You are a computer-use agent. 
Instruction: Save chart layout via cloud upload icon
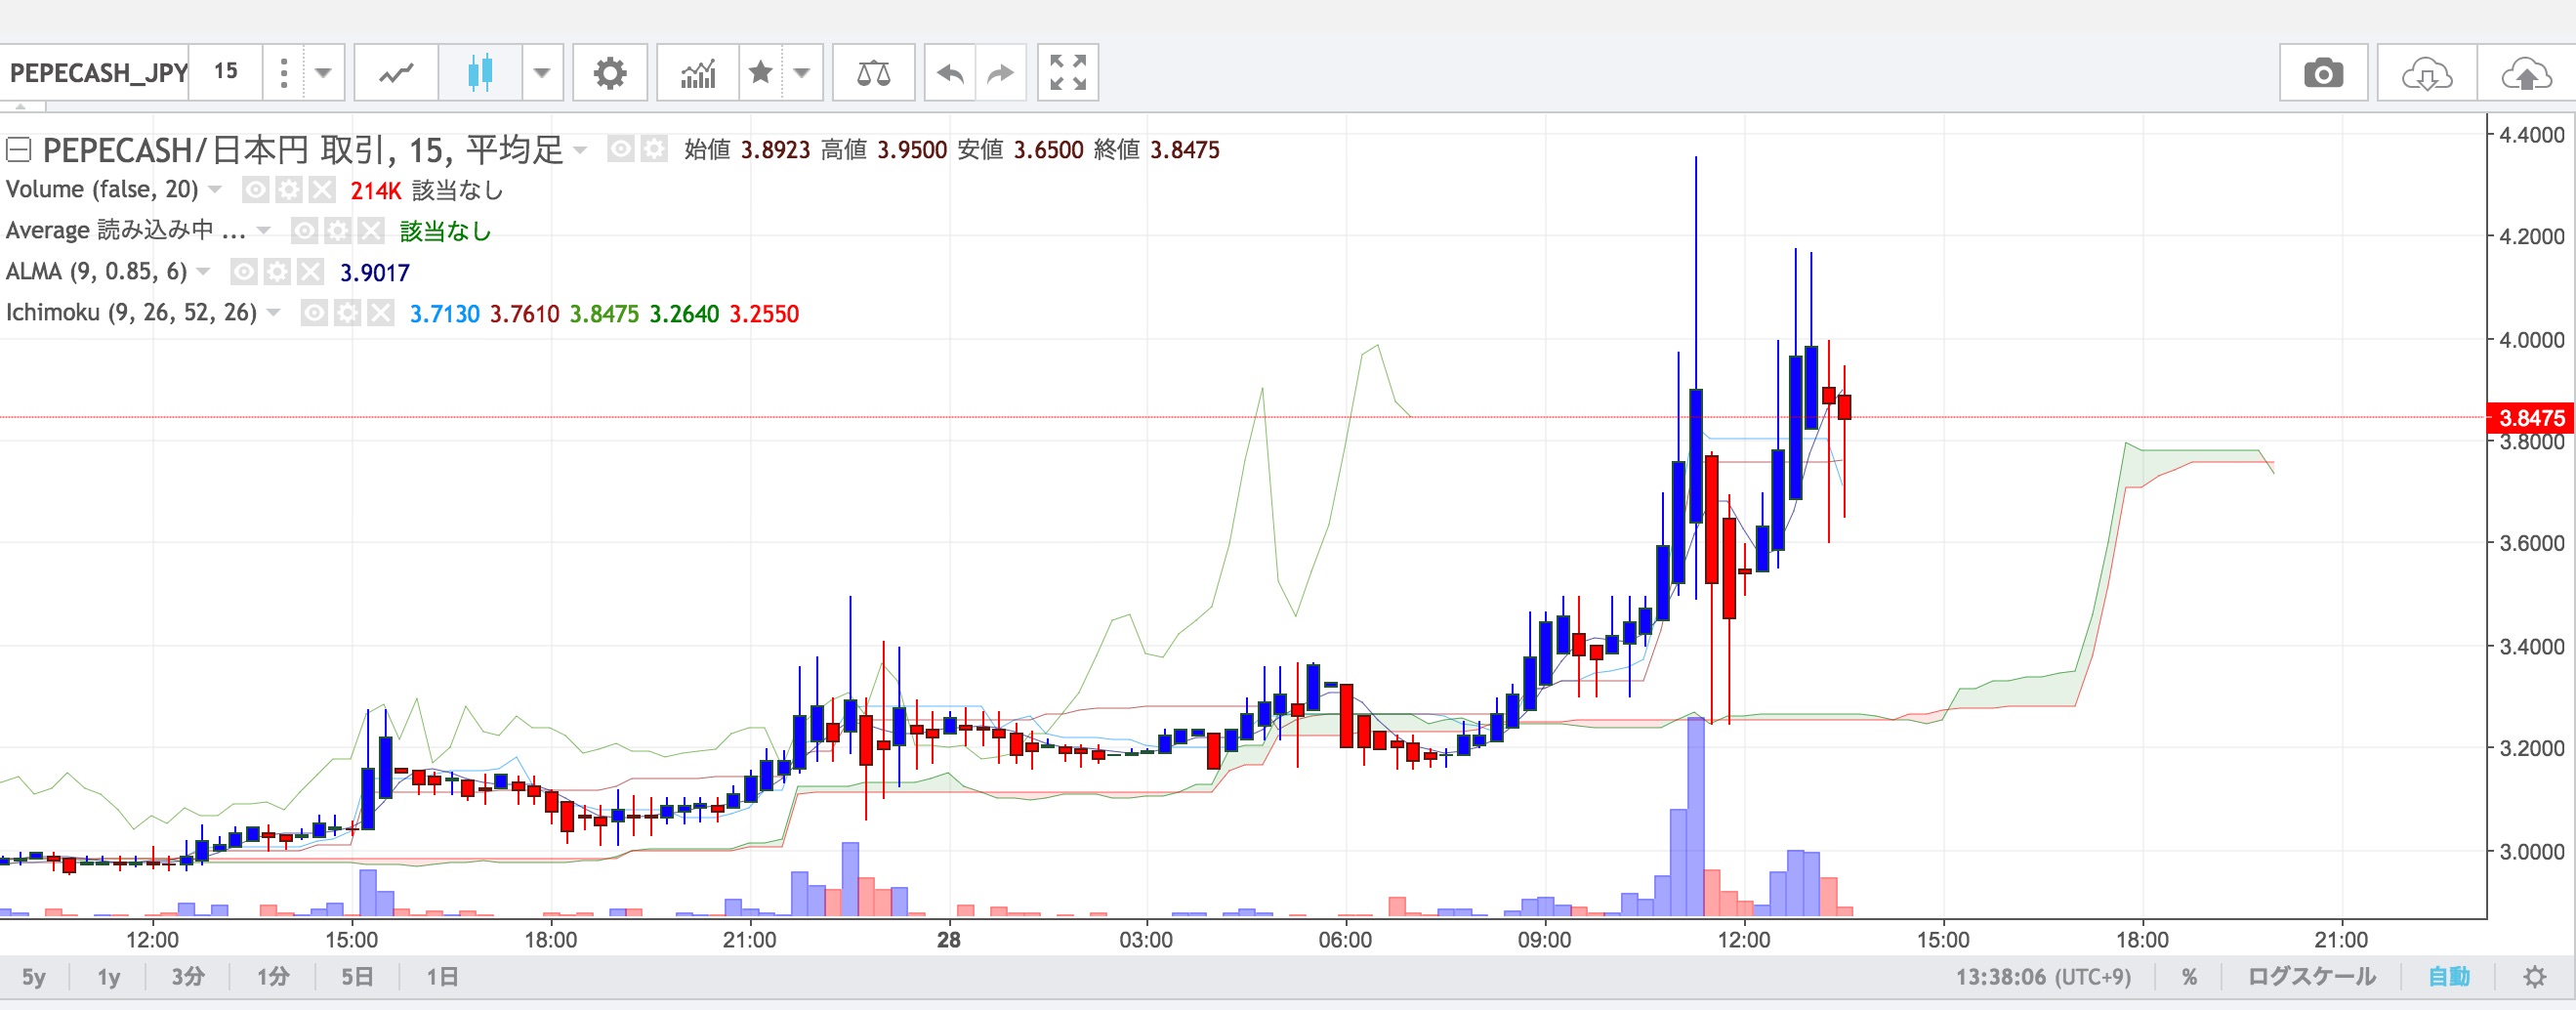pyautogui.click(x=2526, y=73)
